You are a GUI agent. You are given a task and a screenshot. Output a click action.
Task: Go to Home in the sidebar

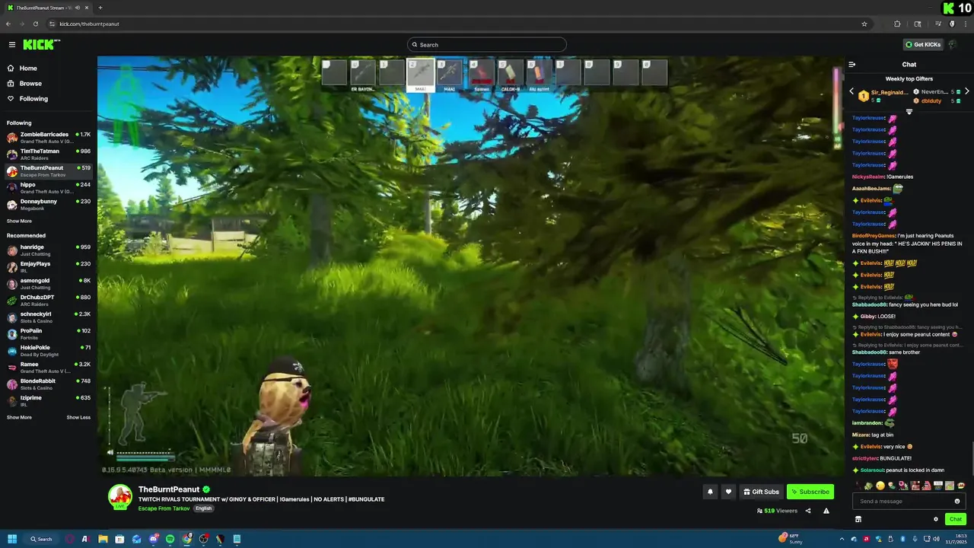pyautogui.click(x=28, y=68)
